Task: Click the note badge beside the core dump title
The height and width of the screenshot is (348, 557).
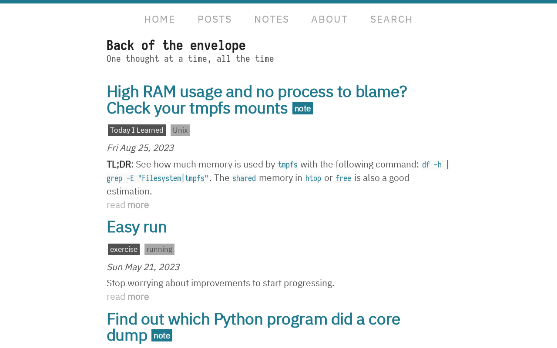Action: coord(162,335)
